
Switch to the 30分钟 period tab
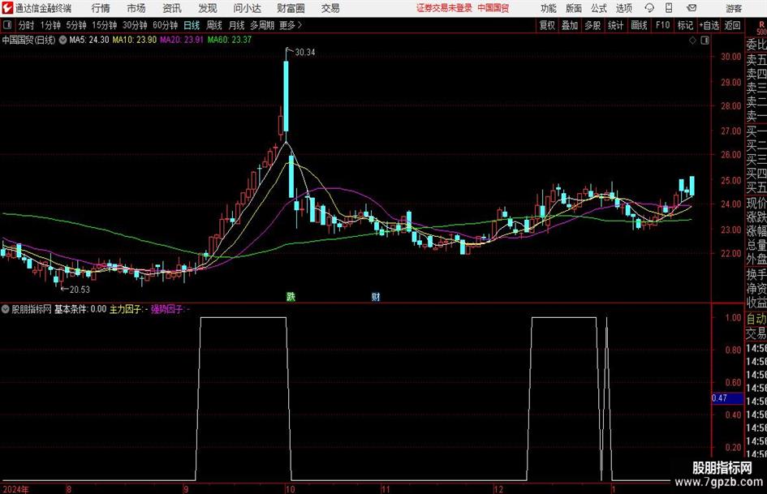[x=135, y=25]
